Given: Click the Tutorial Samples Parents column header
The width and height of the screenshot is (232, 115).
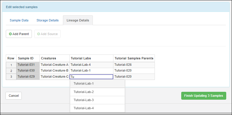Looking at the screenshot, I should pos(134,58).
